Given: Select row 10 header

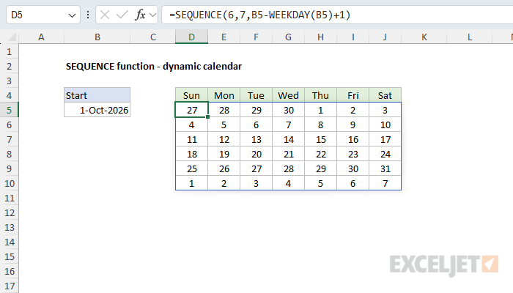Looking at the screenshot, I should point(9,183).
